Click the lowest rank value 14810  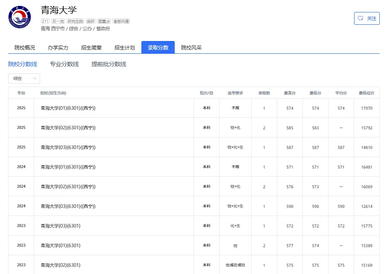pyautogui.click(x=367, y=148)
